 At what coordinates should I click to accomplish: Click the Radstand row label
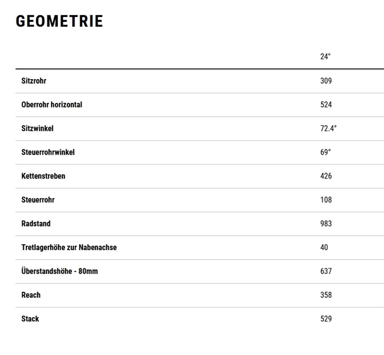tap(36, 224)
